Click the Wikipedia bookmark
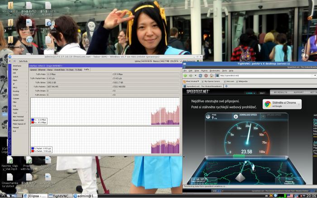 click(x=241, y=81)
